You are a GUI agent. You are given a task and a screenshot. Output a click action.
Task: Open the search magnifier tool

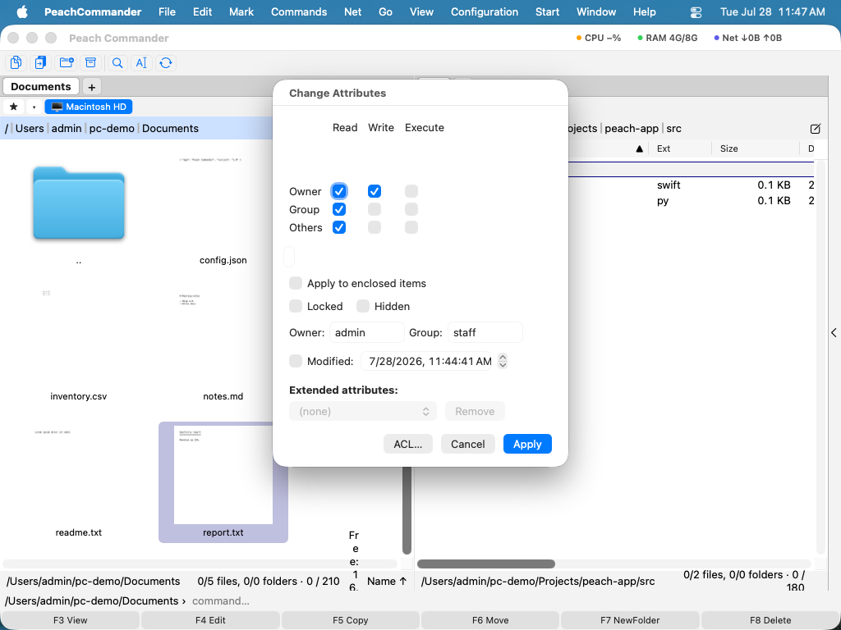pos(117,62)
